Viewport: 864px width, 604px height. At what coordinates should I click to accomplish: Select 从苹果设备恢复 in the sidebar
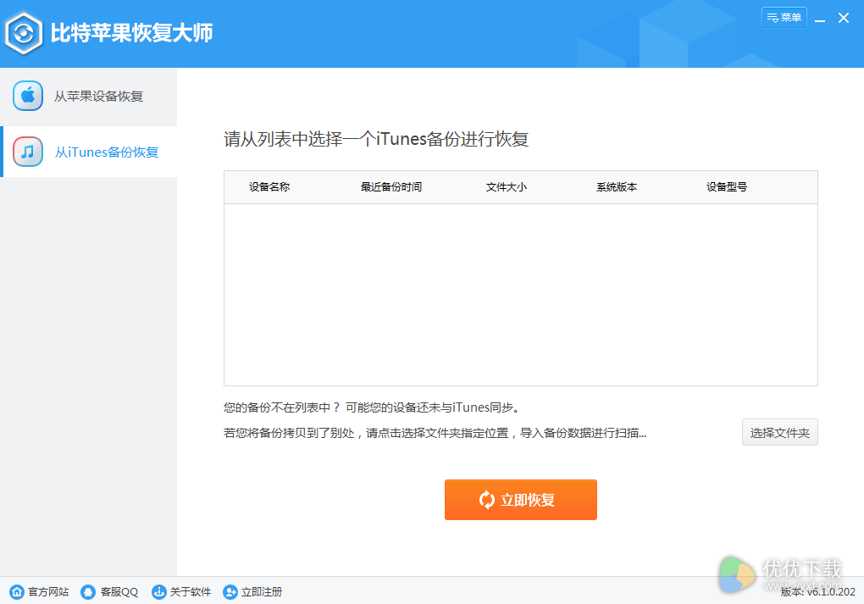click(89, 96)
